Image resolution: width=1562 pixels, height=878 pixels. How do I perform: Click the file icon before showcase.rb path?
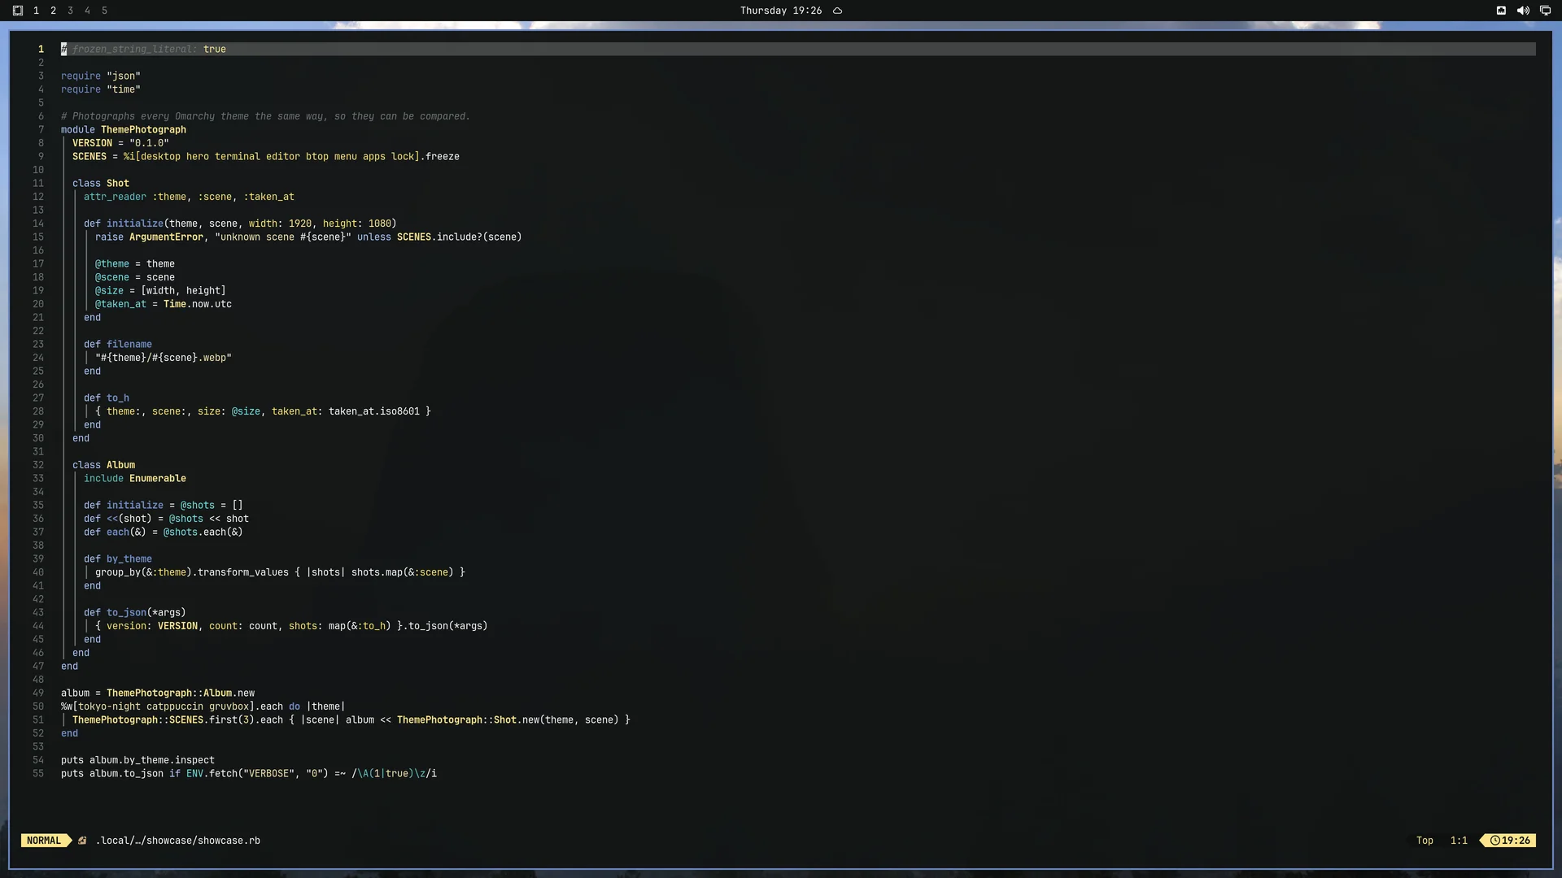[x=82, y=841]
